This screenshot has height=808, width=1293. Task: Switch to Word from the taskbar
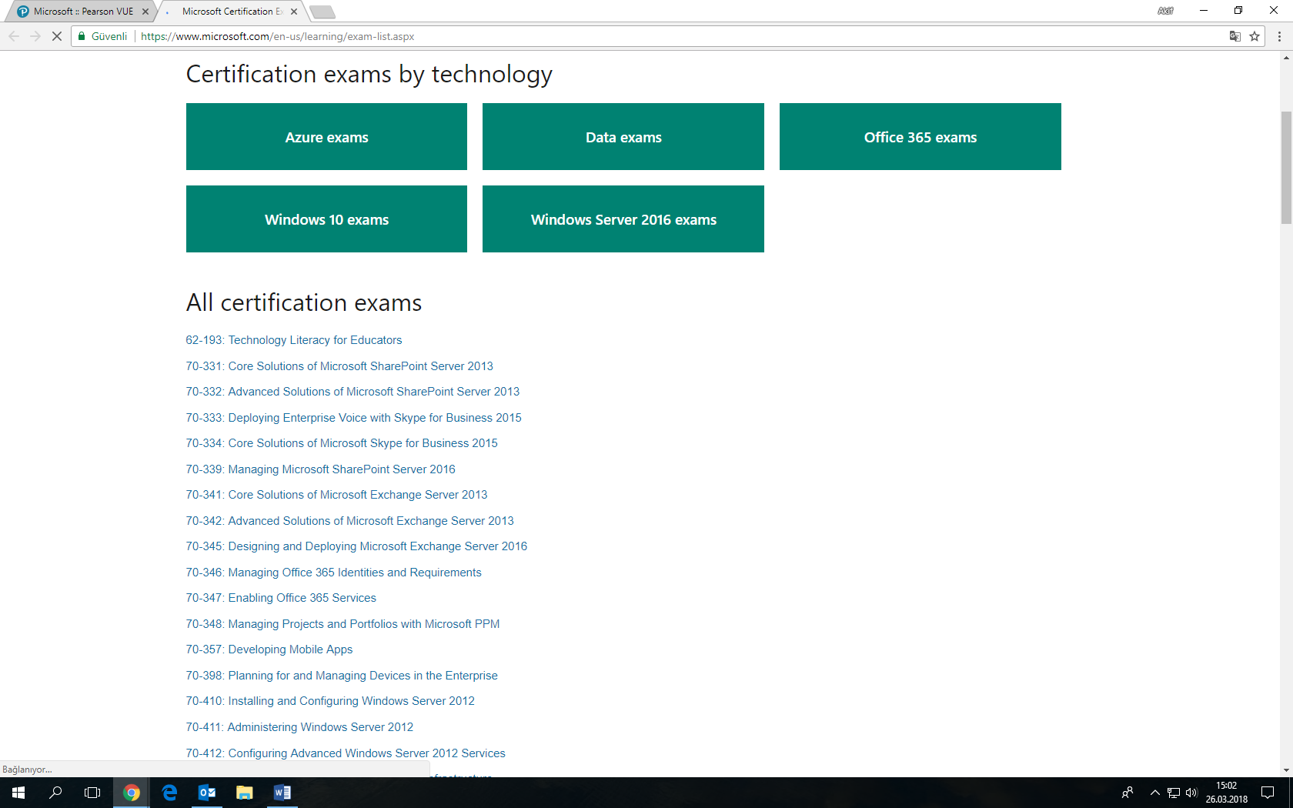(282, 793)
